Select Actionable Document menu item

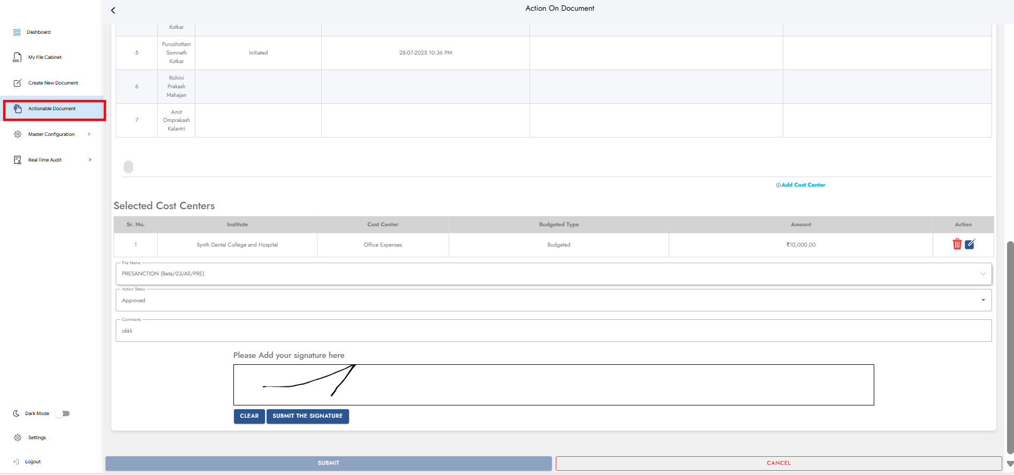52,109
